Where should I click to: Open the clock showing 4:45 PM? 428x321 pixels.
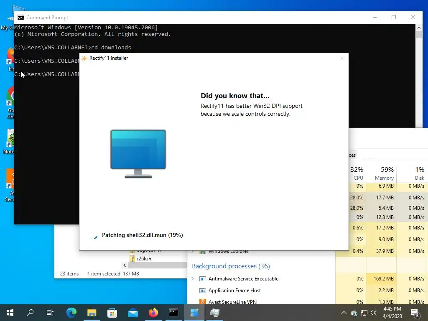pos(392,313)
